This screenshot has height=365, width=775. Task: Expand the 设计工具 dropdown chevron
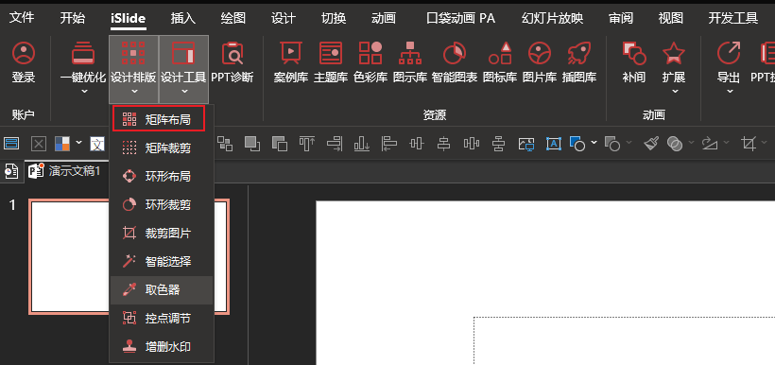coord(184,91)
